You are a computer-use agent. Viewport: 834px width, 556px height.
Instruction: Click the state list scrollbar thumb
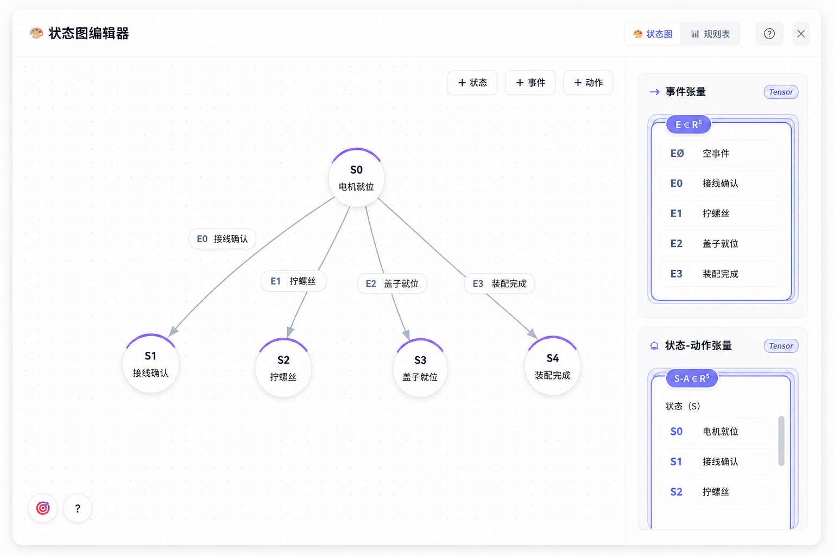[x=781, y=441]
